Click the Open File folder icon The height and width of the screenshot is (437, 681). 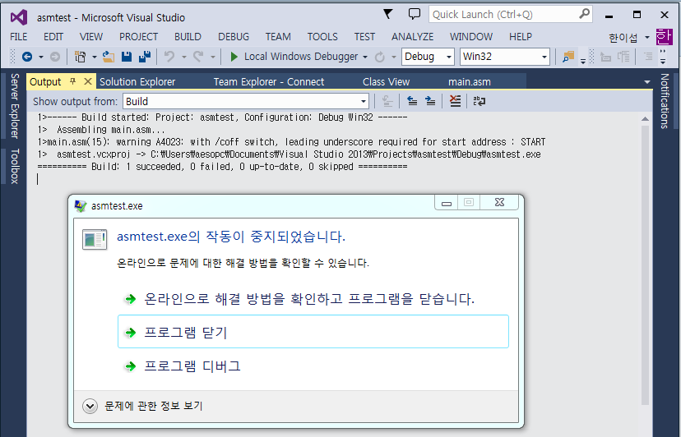[109, 57]
